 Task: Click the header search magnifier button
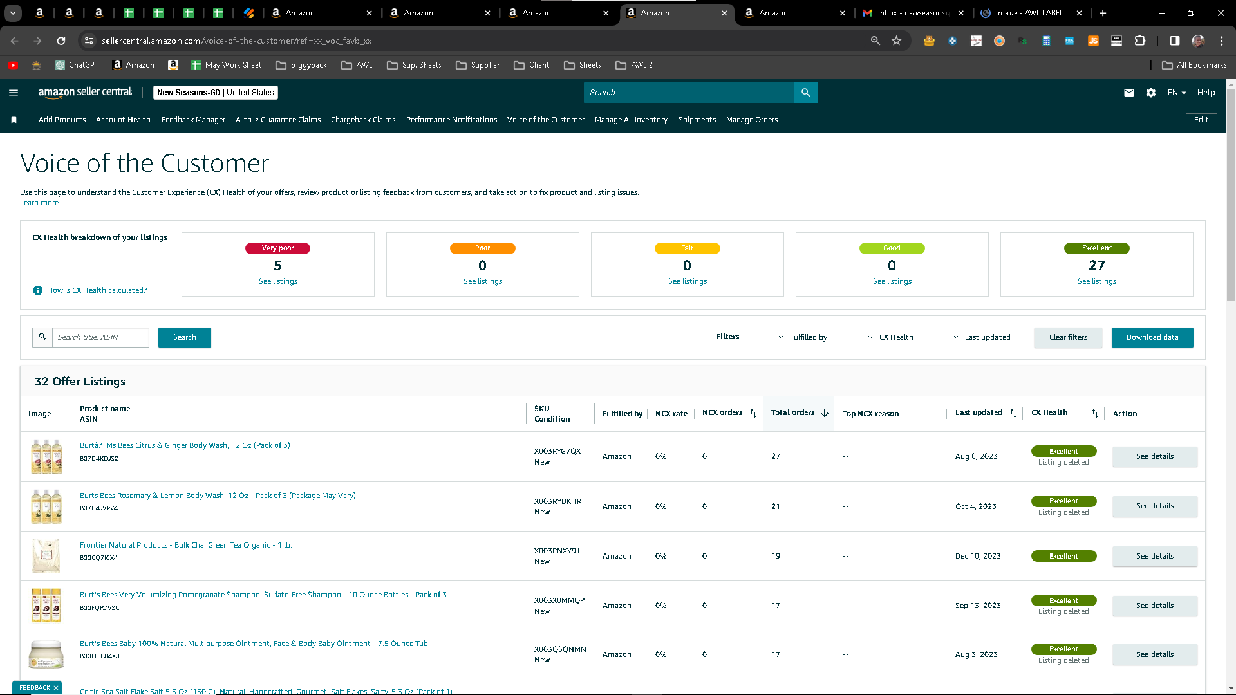click(806, 93)
